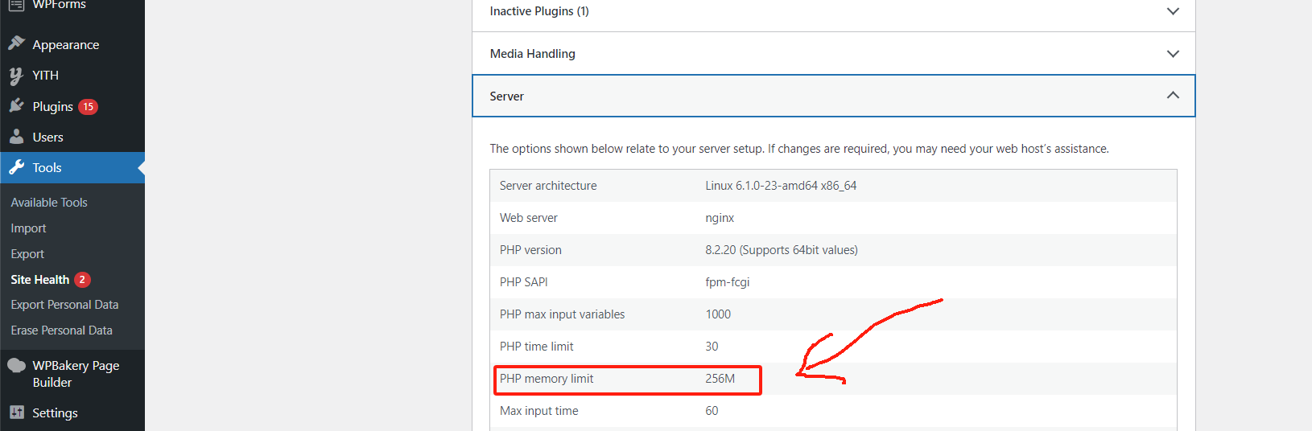Open Media Handling panel heading

tap(533, 54)
